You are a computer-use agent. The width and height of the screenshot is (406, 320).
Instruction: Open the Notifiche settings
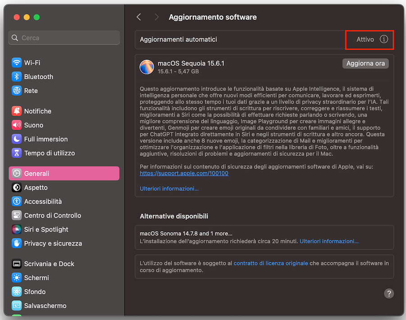point(33,111)
